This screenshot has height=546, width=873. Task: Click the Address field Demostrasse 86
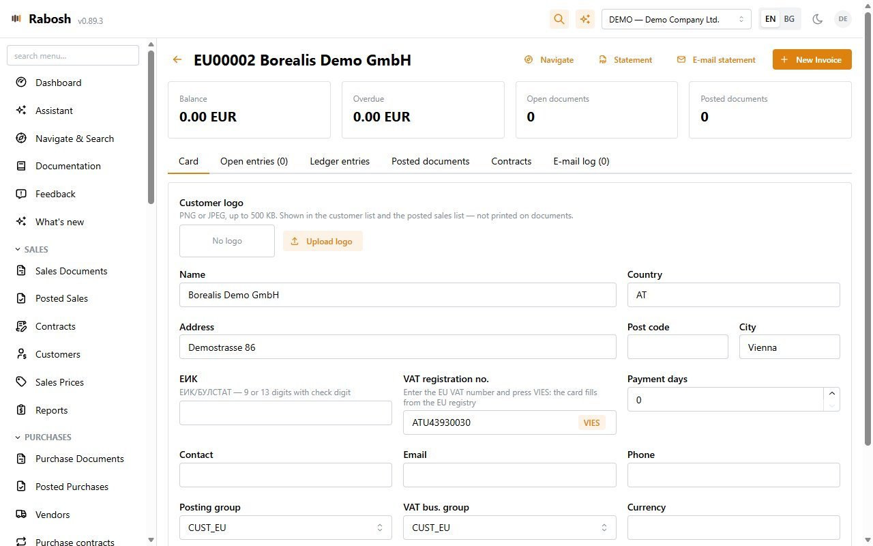(398, 347)
